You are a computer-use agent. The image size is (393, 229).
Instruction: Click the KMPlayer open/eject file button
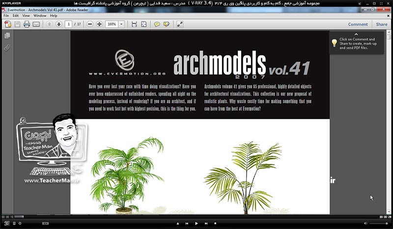click(178, 223)
